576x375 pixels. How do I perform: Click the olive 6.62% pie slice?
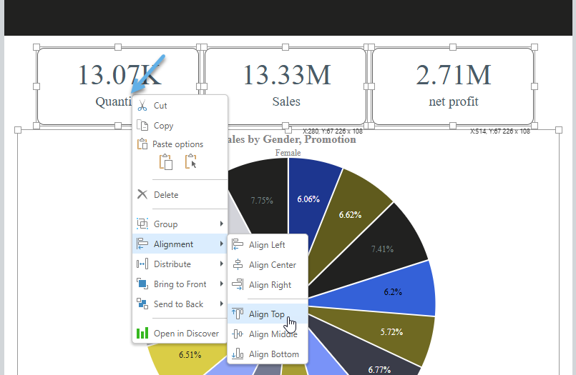(350, 214)
